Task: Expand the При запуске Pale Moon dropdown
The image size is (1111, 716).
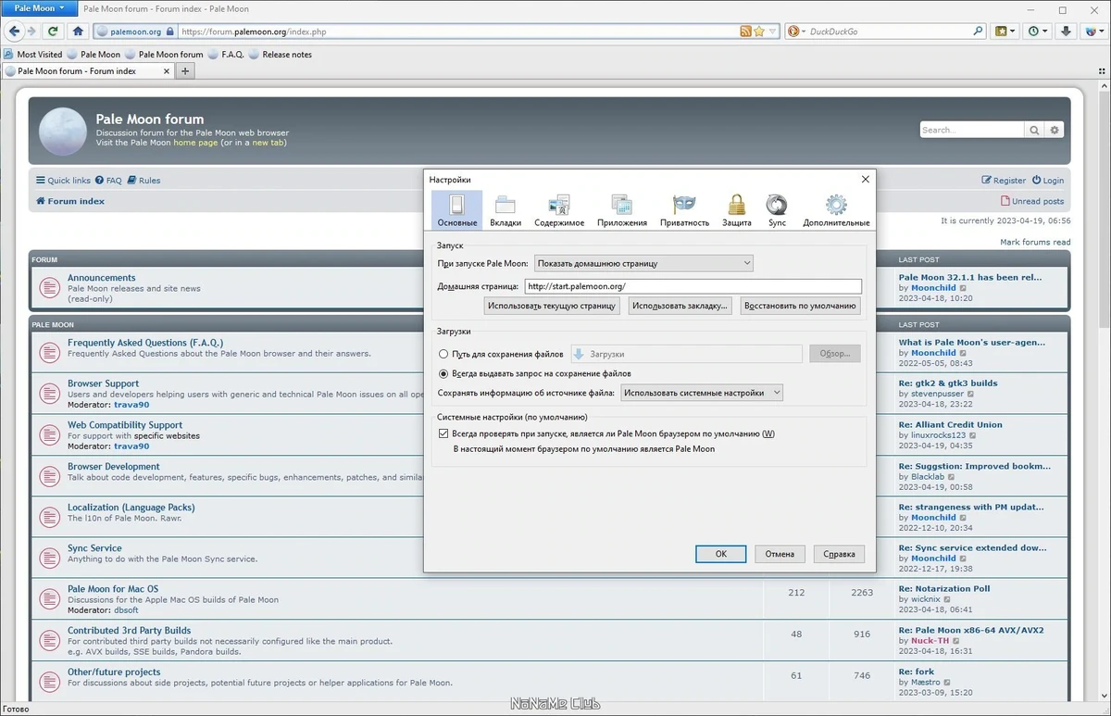Action: click(x=643, y=263)
